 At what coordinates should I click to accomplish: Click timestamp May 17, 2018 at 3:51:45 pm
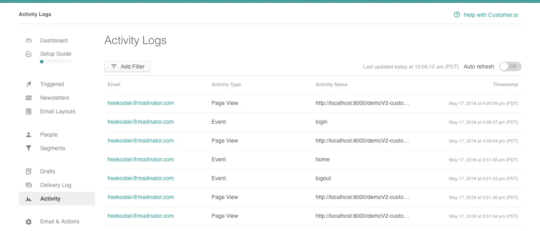tap(484, 160)
